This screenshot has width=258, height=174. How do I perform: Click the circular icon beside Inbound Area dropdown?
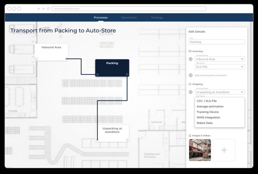(191, 59)
